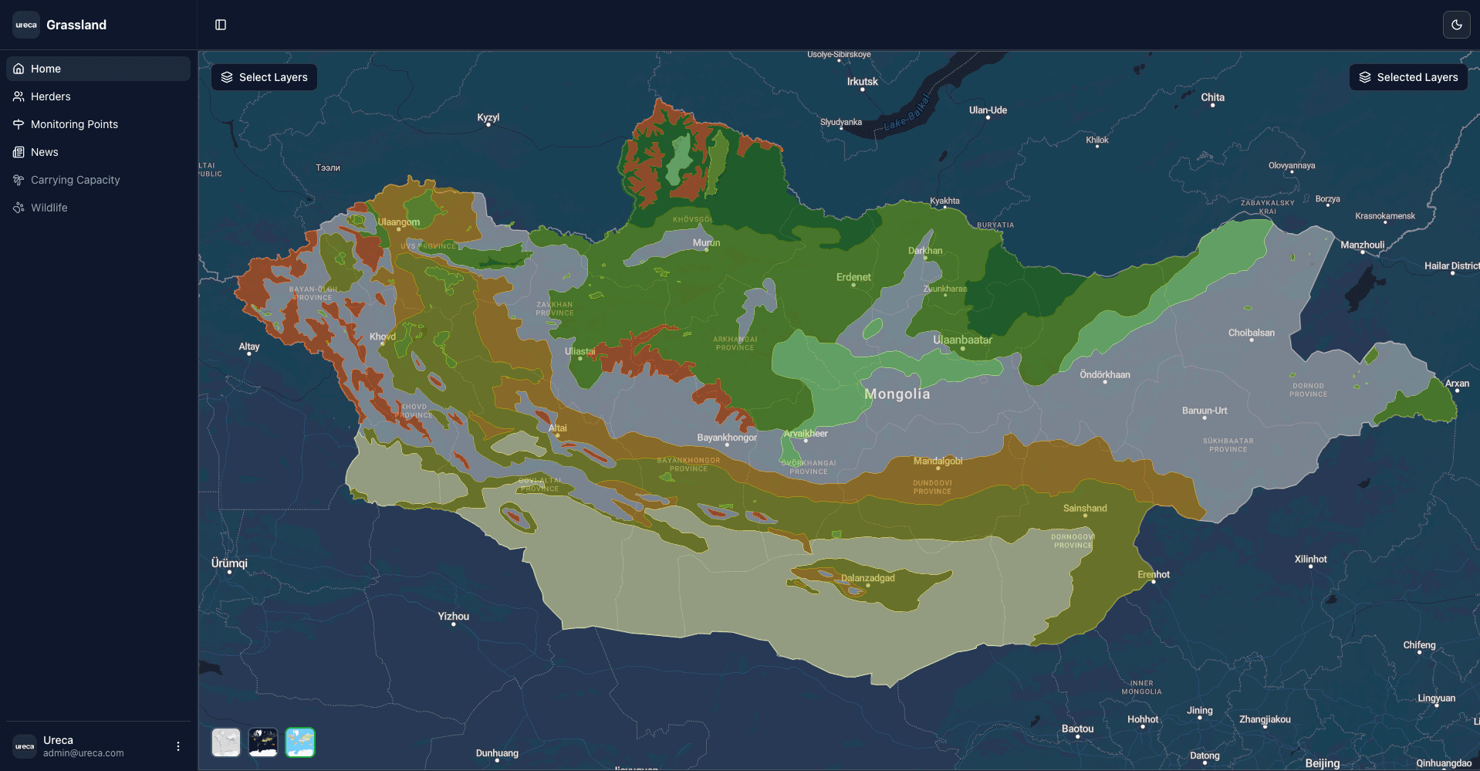This screenshot has height=771, width=1480.
Task: Click the Ürümqi city label
Action: click(x=229, y=563)
